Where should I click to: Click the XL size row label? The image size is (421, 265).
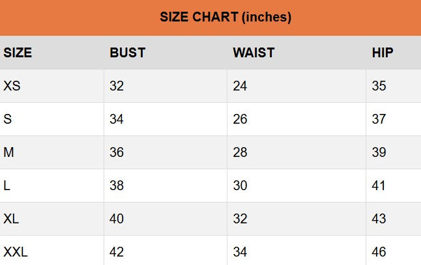11,219
